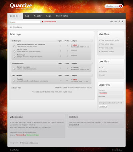
Task: Open Advanced search in Main Menu
Action: click(107, 52)
